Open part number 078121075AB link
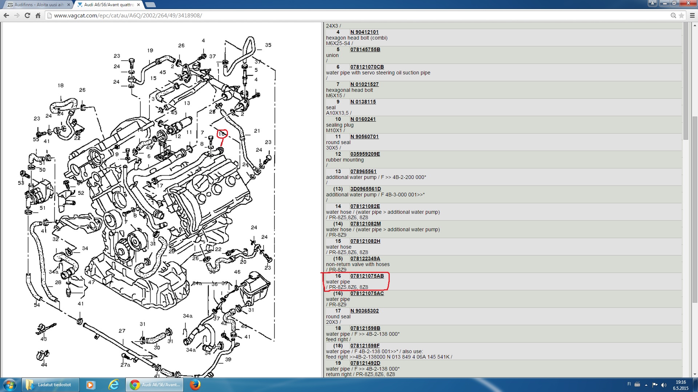The width and height of the screenshot is (698, 392). tap(367, 276)
